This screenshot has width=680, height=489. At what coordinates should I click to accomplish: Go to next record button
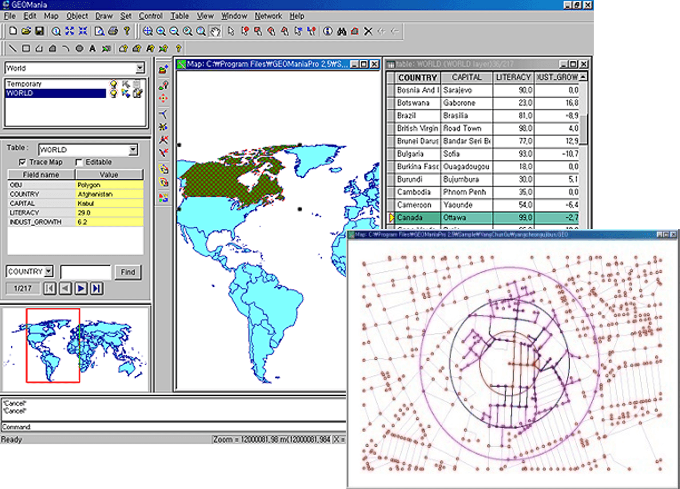(81, 288)
